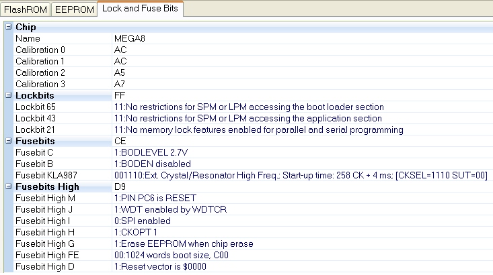Collapse the Chip section
This screenshot has width=493, height=275.
pyautogui.click(x=8, y=27)
